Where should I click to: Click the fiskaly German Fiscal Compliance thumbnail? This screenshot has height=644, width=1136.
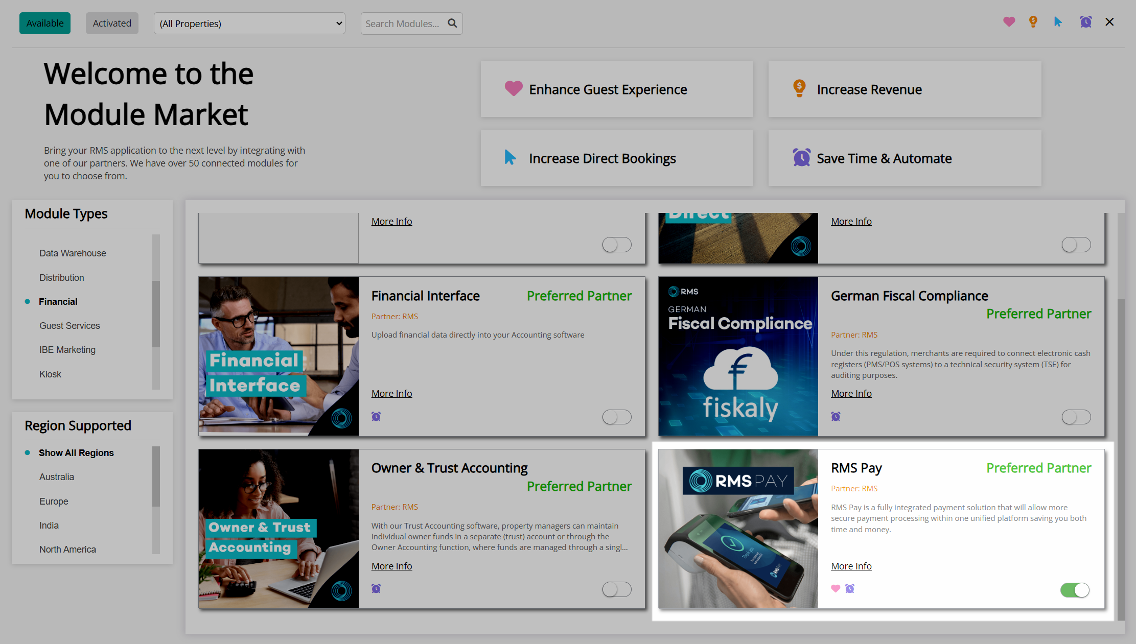click(x=738, y=356)
